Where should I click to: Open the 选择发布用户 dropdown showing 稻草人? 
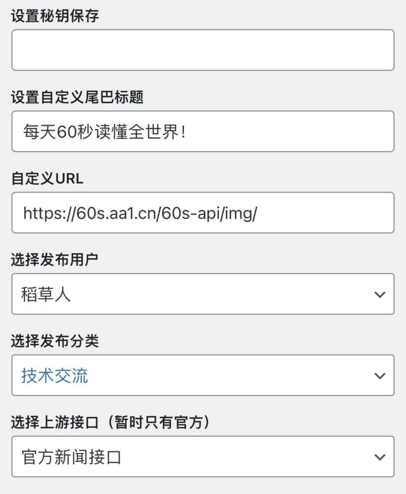[203, 294]
